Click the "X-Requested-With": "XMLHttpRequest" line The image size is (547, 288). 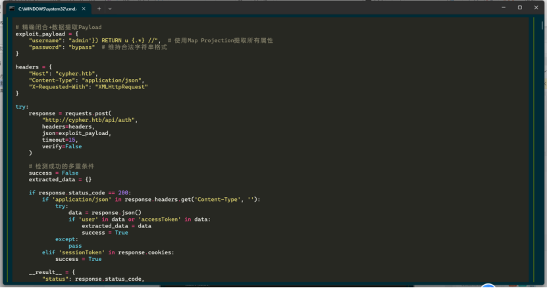[x=88, y=87]
